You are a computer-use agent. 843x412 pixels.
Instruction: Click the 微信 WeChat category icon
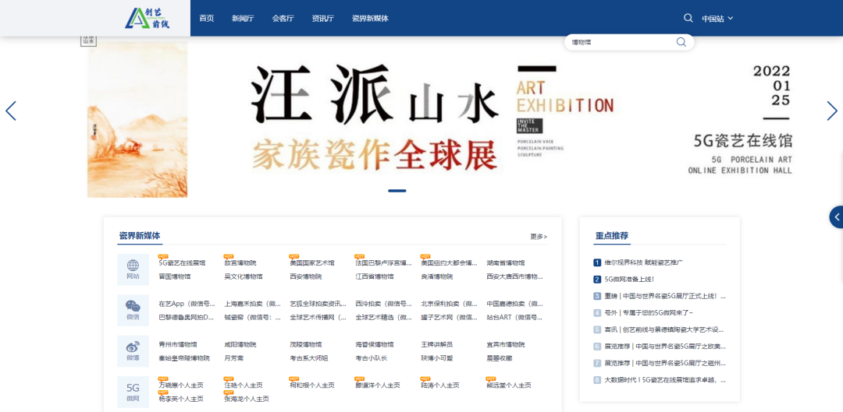pos(133,310)
